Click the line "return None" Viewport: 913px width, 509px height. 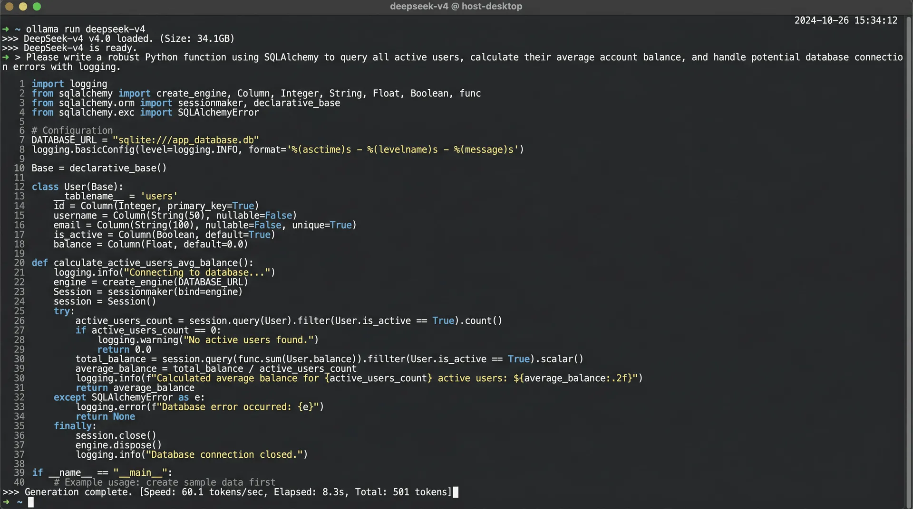coord(105,417)
